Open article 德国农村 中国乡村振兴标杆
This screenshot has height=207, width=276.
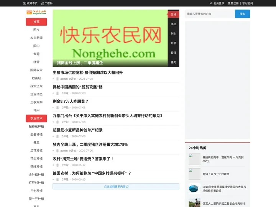(x=92, y=173)
